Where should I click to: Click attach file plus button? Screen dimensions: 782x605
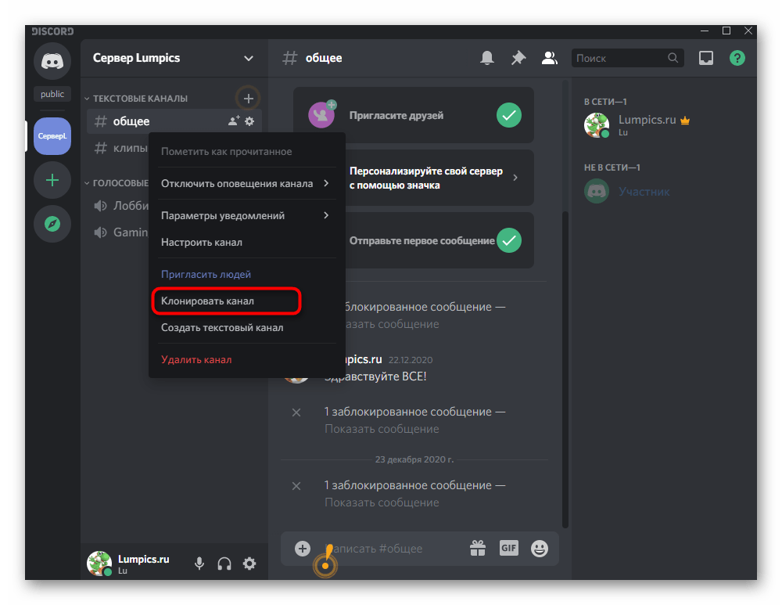(x=302, y=549)
